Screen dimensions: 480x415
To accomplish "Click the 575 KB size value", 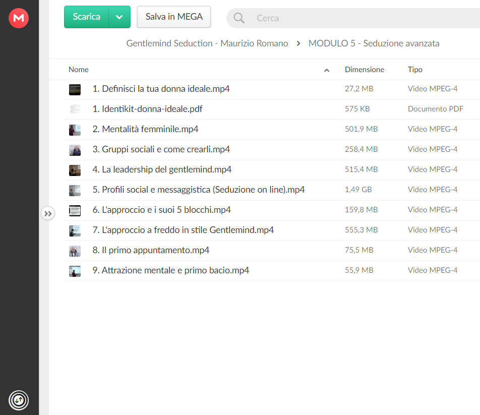I will pyautogui.click(x=357, y=109).
